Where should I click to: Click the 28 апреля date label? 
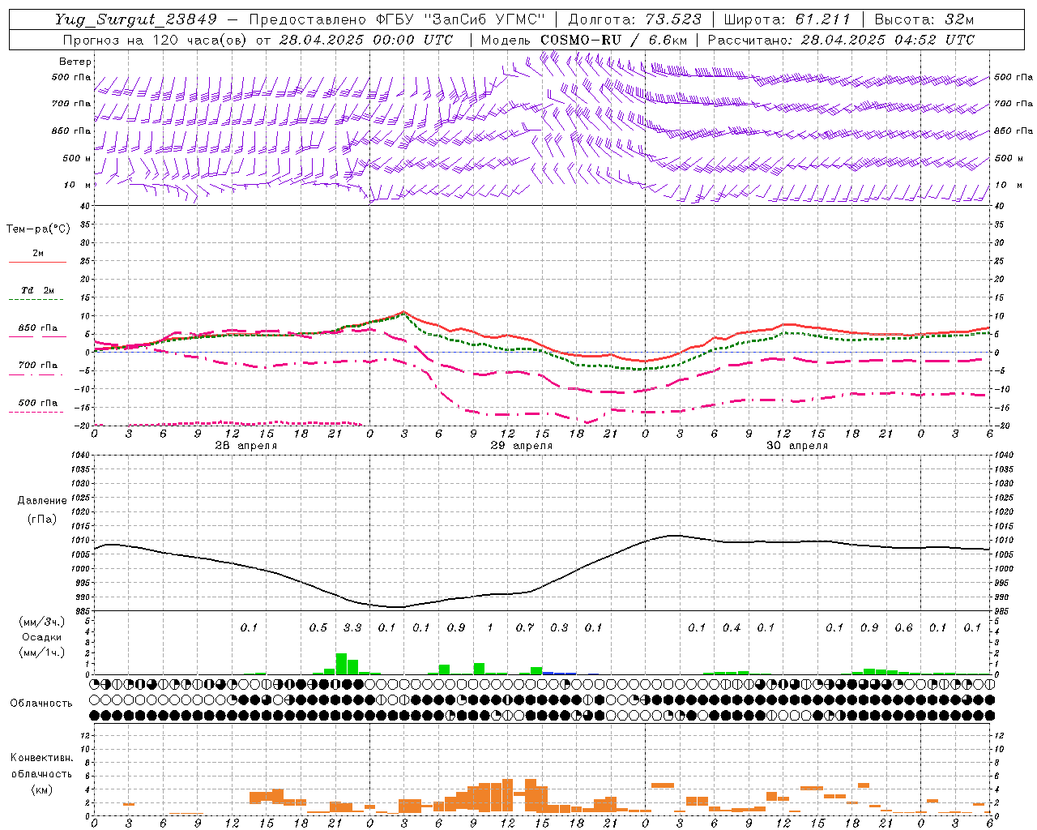click(246, 446)
